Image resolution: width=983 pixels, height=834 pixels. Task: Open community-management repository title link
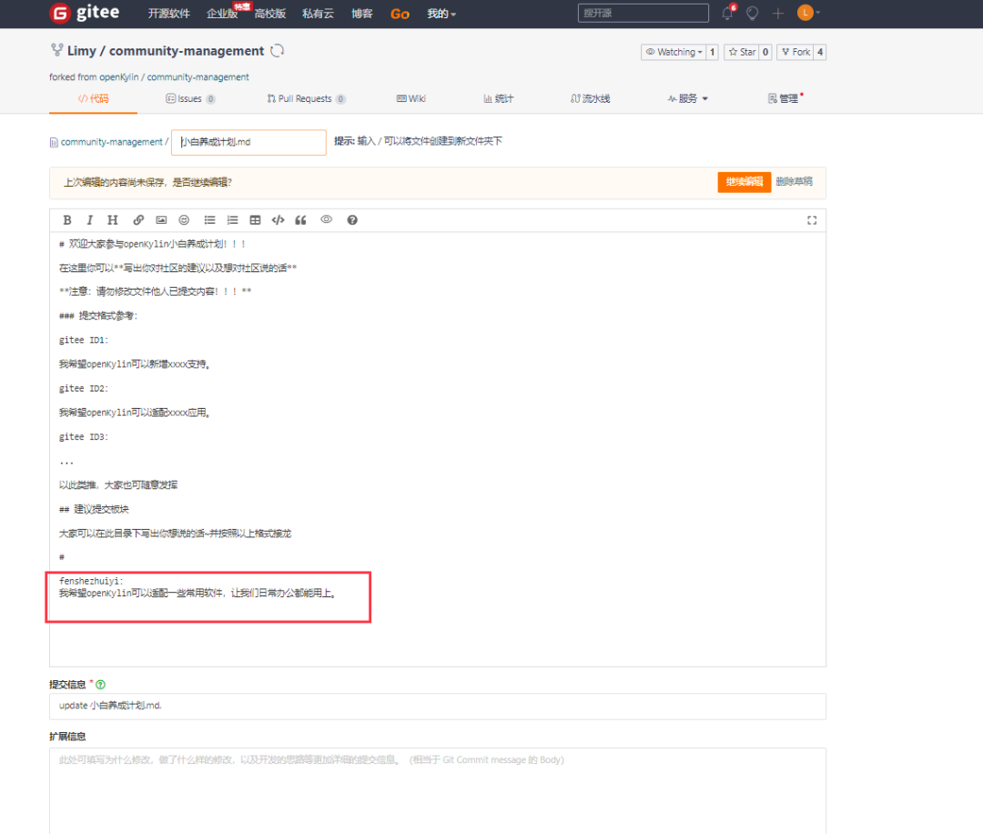coord(187,51)
